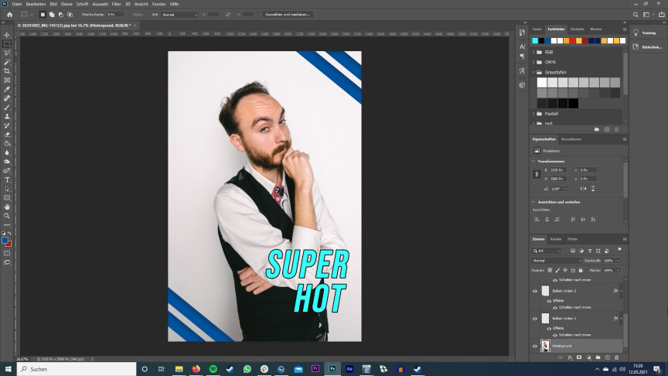Expand the RGB swatch folder

tap(533, 52)
